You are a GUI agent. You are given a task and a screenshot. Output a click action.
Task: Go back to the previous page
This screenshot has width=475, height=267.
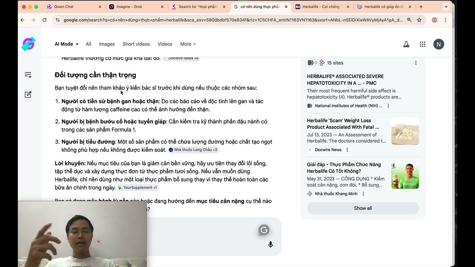click(x=23, y=20)
